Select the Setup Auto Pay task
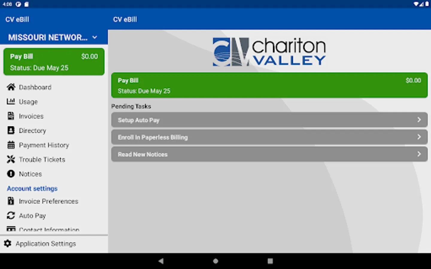This screenshot has width=431, height=269. [269, 120]
